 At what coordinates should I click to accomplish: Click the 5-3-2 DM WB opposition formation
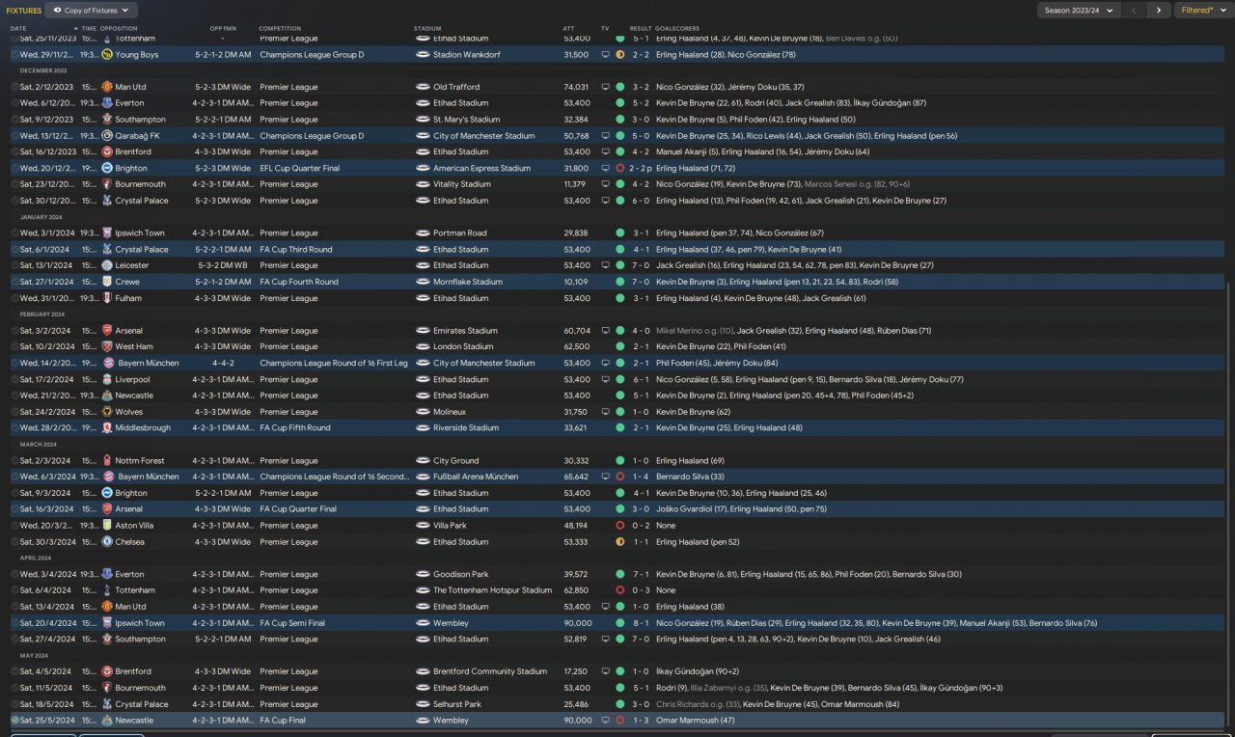(x=223, y=265)
